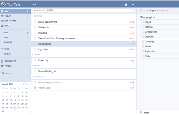This screenshot has width=179, height=115.
Task: Click the attachment icon on the Shopping task
Action: (133, 35)
